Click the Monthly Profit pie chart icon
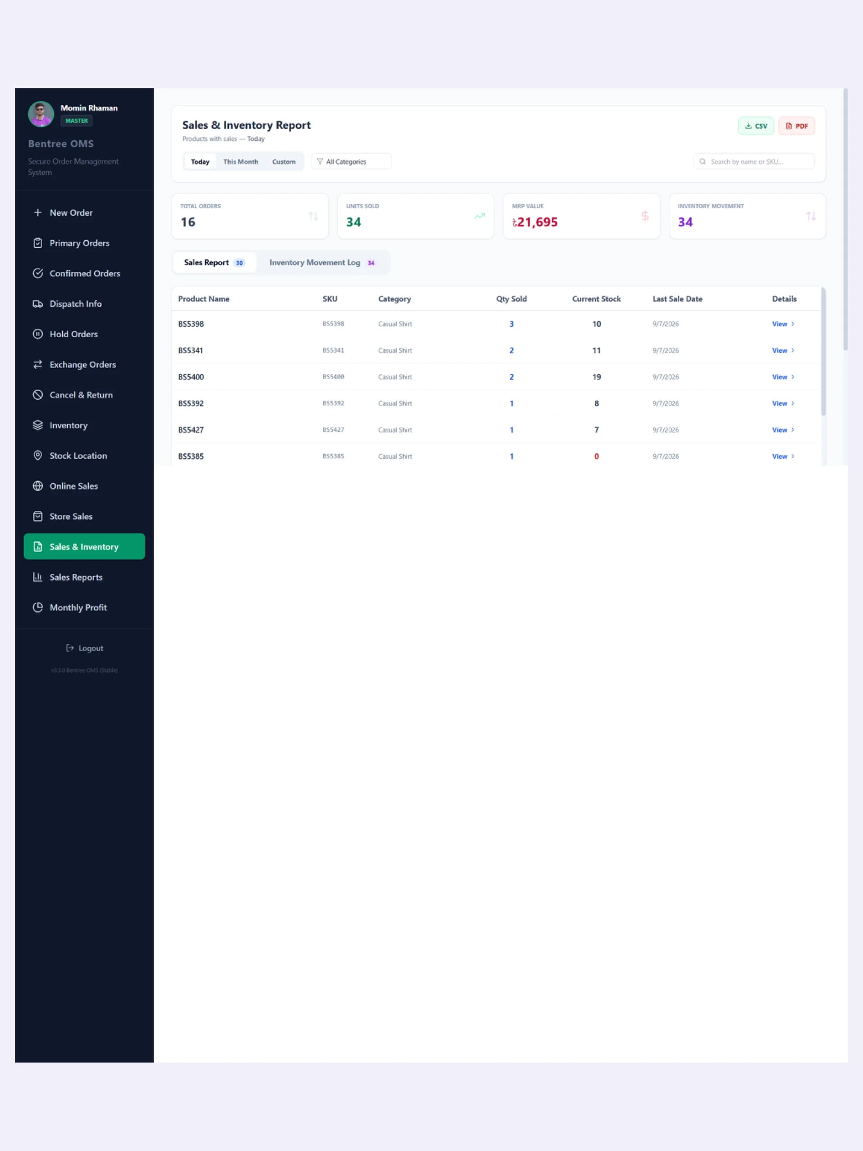The width and height of the screenshot is (863, 1151). [x=37, y=607]
